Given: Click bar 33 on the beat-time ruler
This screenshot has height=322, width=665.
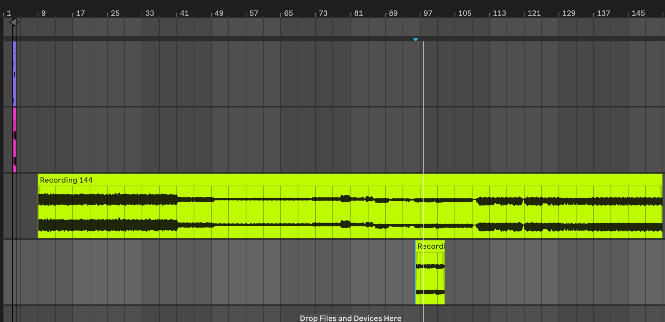Looking at the screenshot, I should pyautogui.click(x=150, y=13).
